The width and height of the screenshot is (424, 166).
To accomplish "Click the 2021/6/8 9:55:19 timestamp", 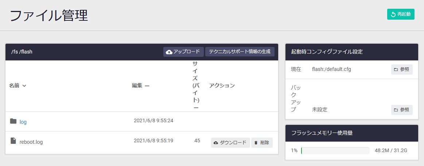I will point(153,141).
